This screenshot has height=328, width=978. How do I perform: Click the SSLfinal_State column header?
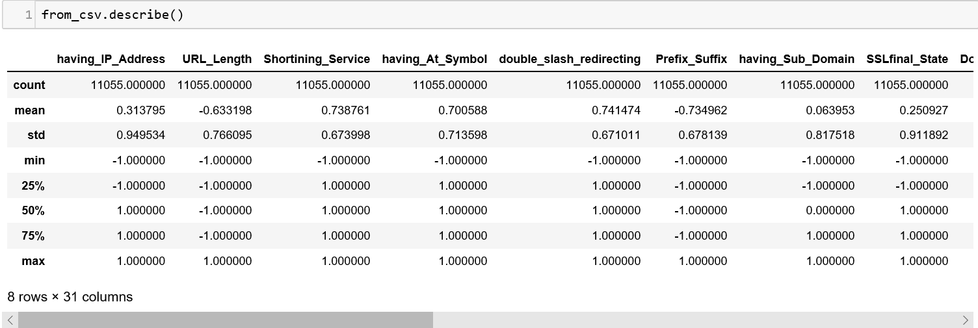[x=907, y=59]
